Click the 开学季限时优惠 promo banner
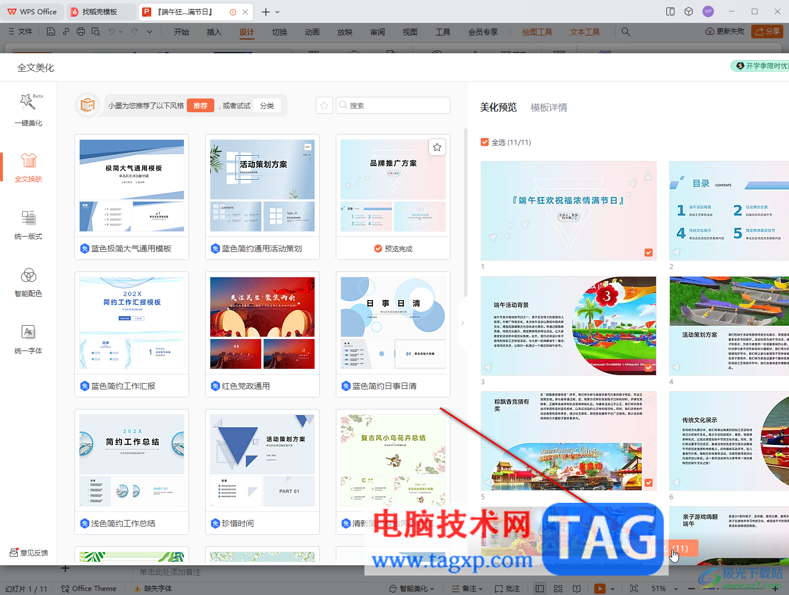This screenshot has height=595, width=789. coord(761,66)
